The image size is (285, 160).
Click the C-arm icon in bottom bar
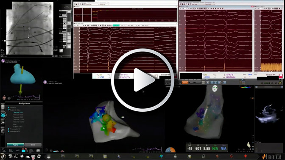coord(16,156)
